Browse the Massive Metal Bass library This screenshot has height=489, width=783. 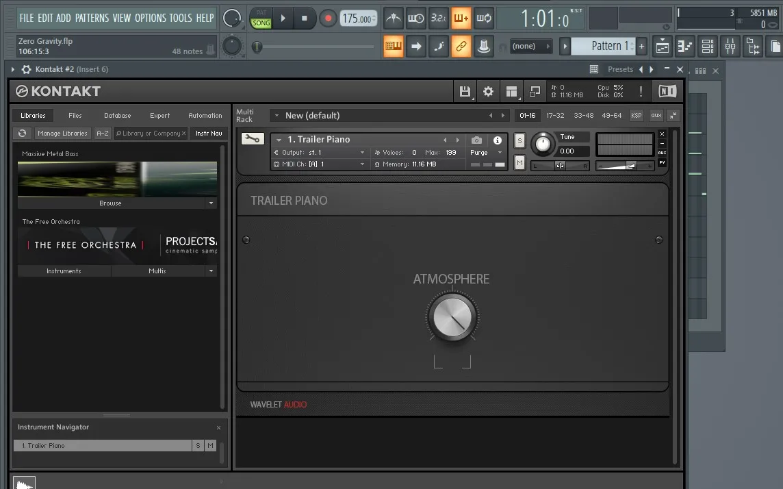pyautogui.click(x=110, y=203)
